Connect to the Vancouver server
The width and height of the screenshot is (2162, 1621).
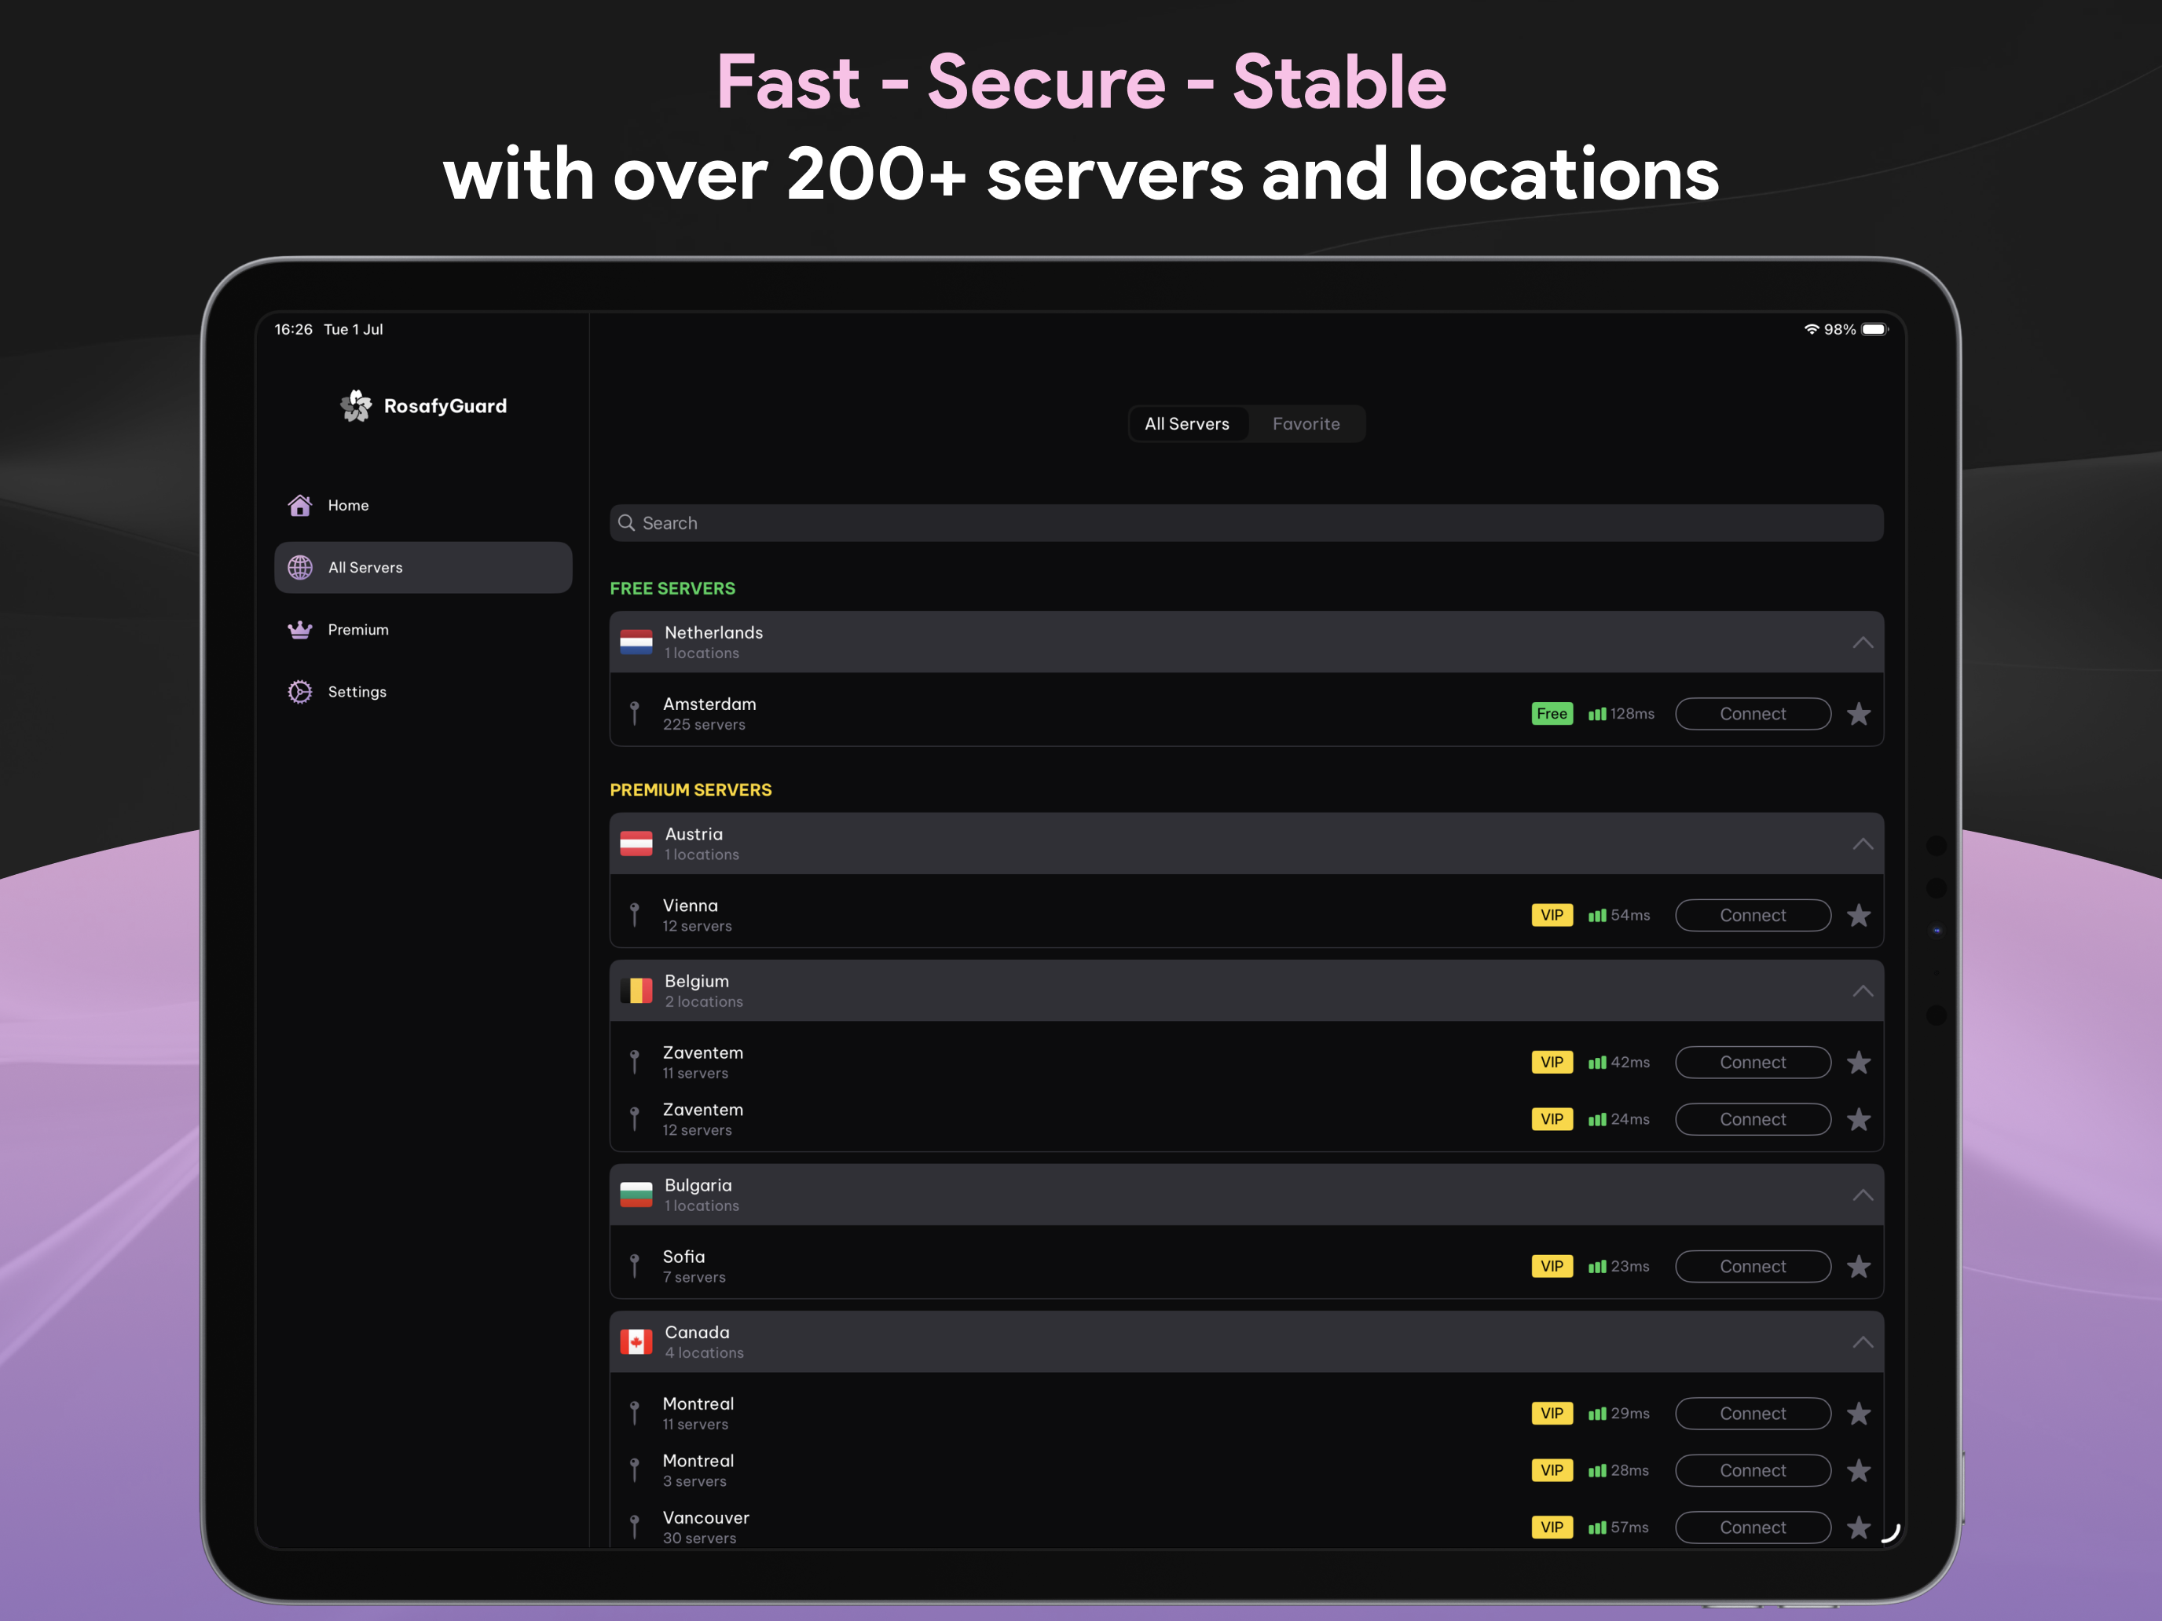click(x=1753, y=1528)
